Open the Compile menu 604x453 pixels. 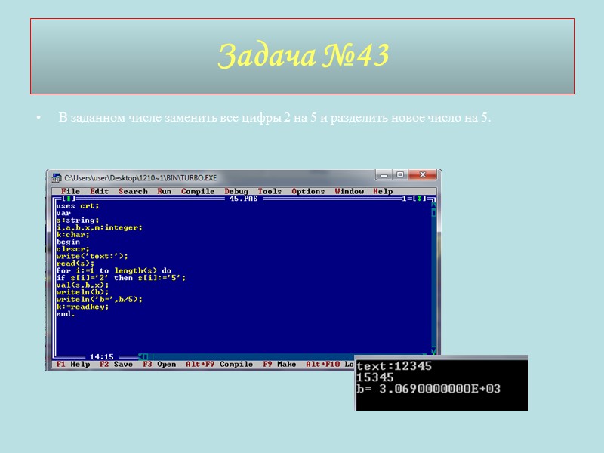(198, 191)
